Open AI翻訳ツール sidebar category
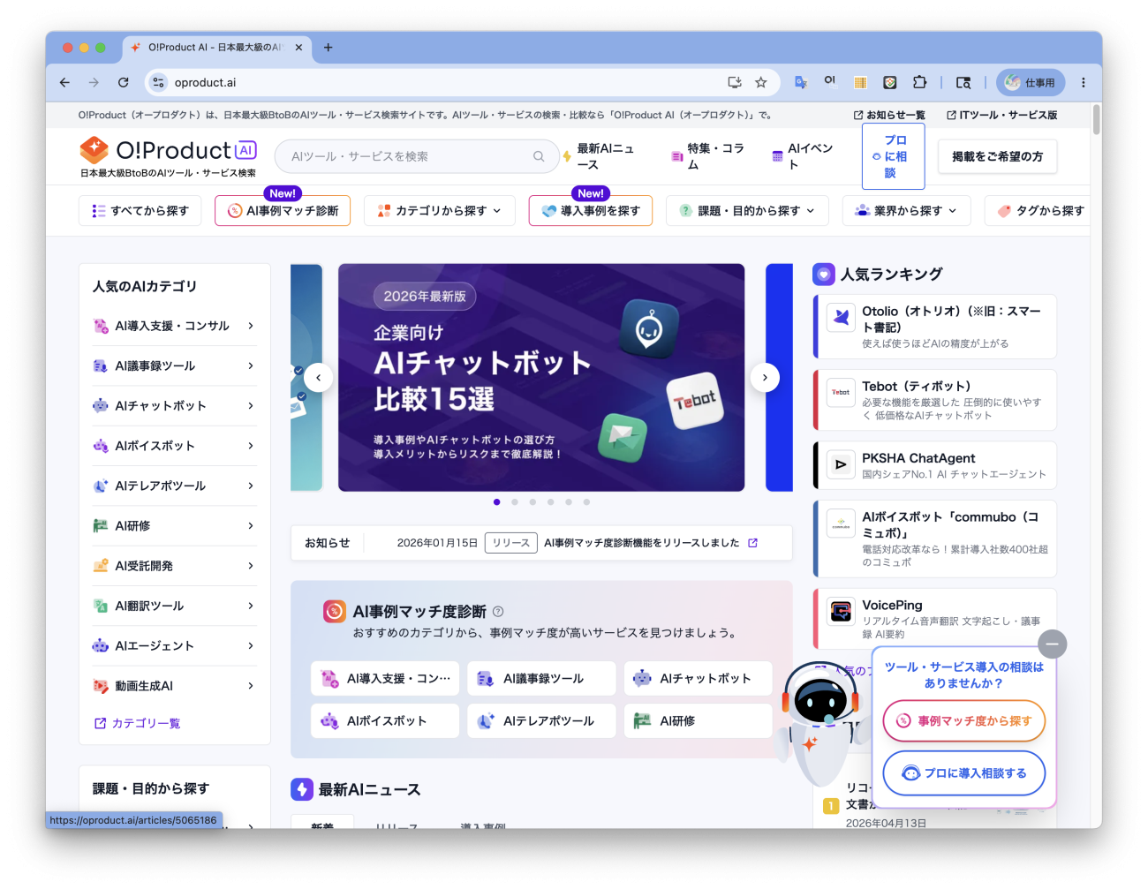This screenshot has width=1148, height=889. pos(174,606)
